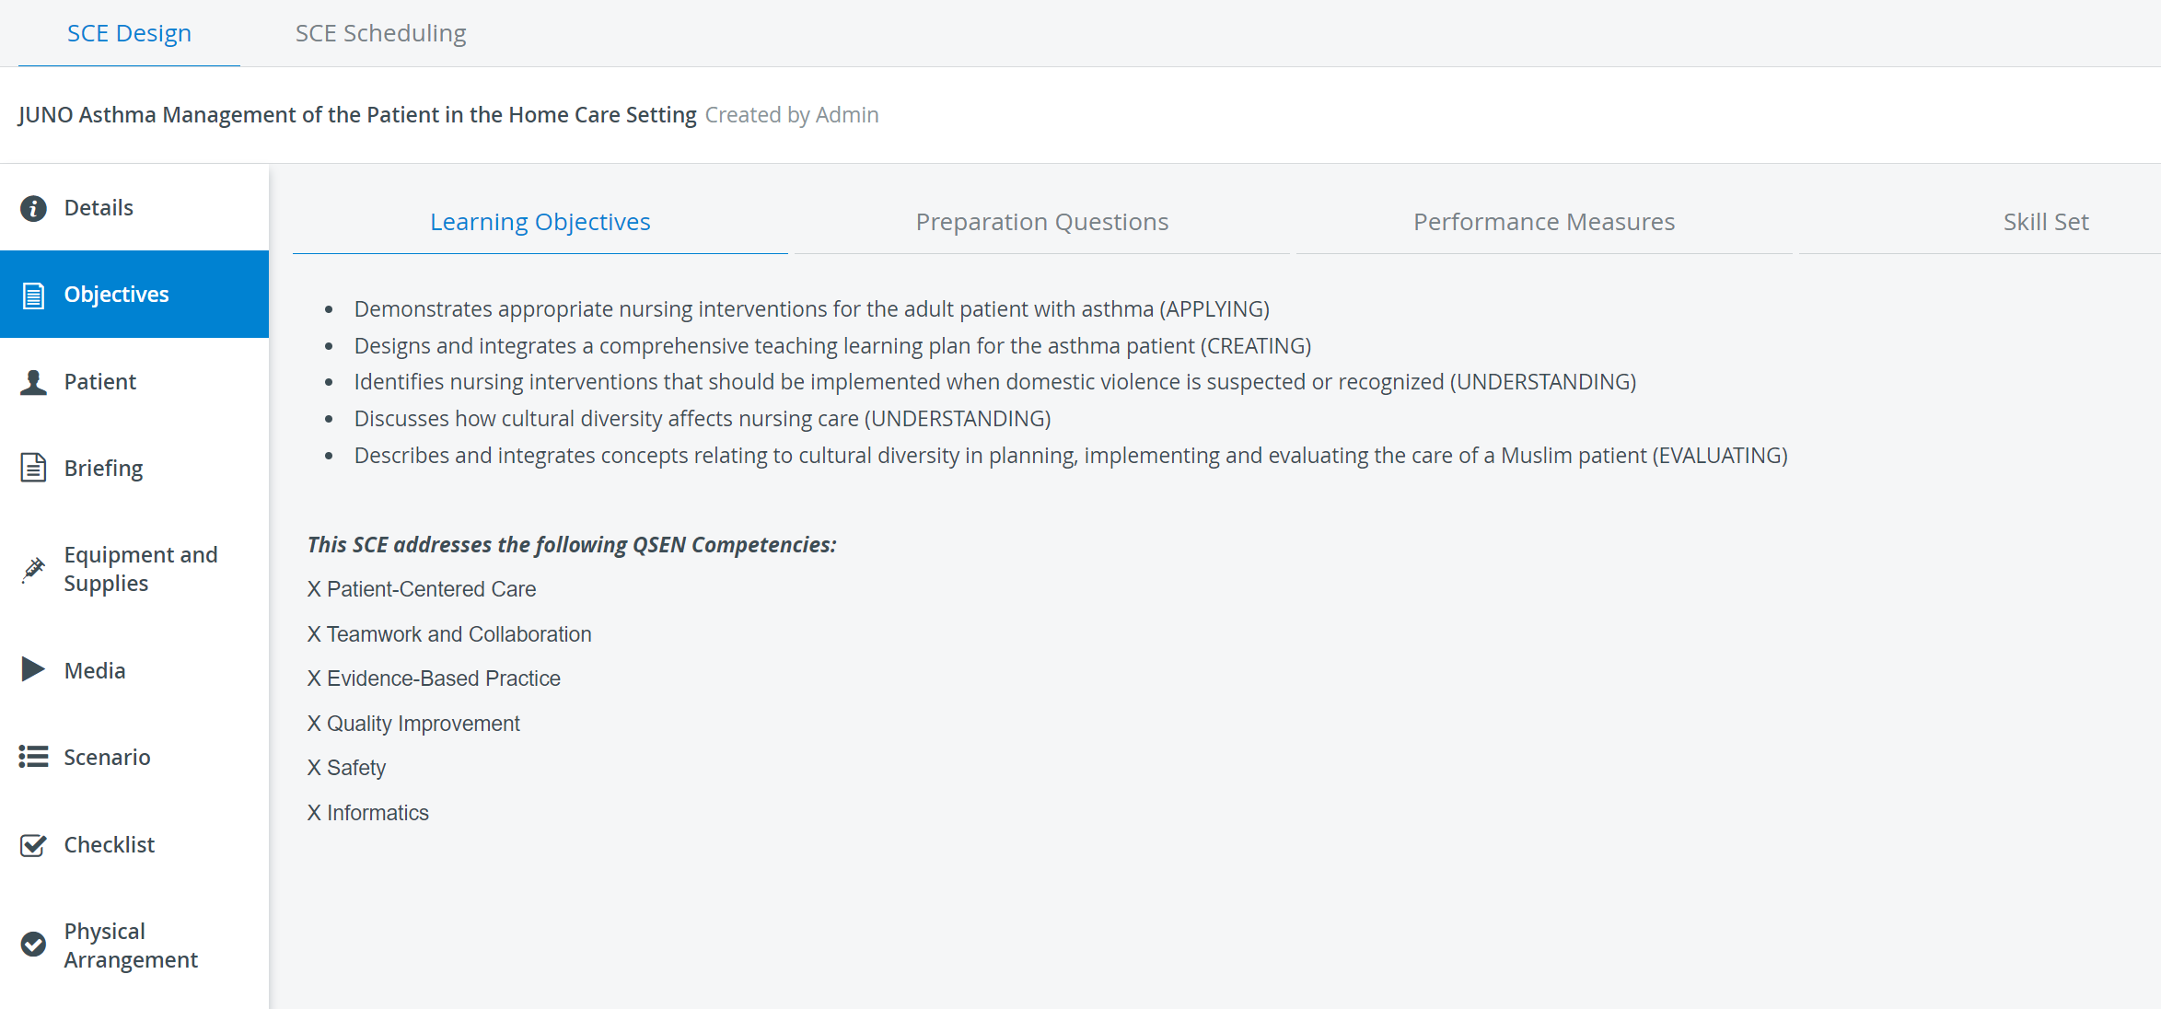Click the Objectives document icon
The image size is (2161, 1009).
33,296
